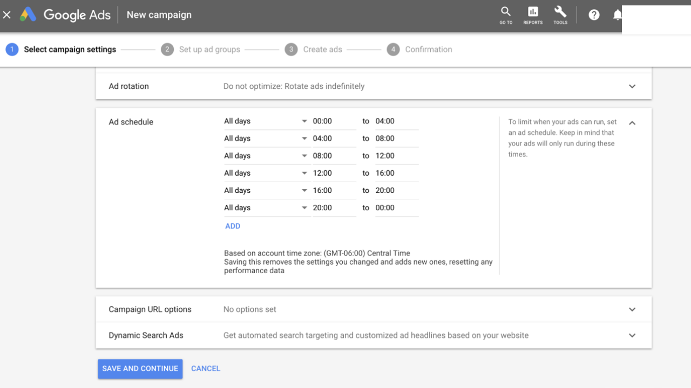
Task: Click the end time field in the 04:00 to 08:00 row
Action: pos(397,138)
